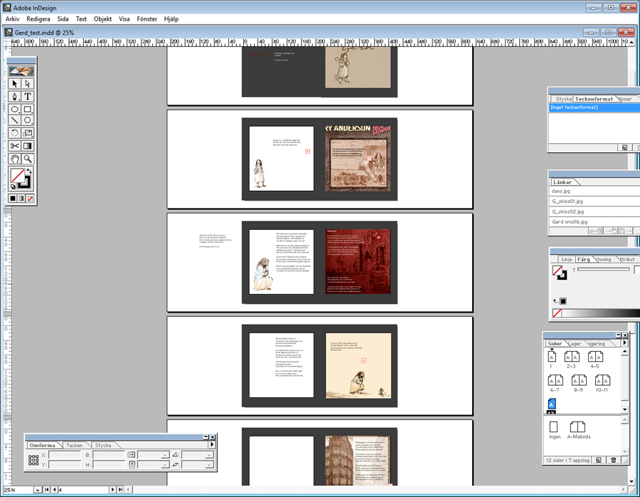Viewport: 640px width, 497px height.
Task: Select the Gerd omsl1b.jpg link
Action: coord(594,221)
